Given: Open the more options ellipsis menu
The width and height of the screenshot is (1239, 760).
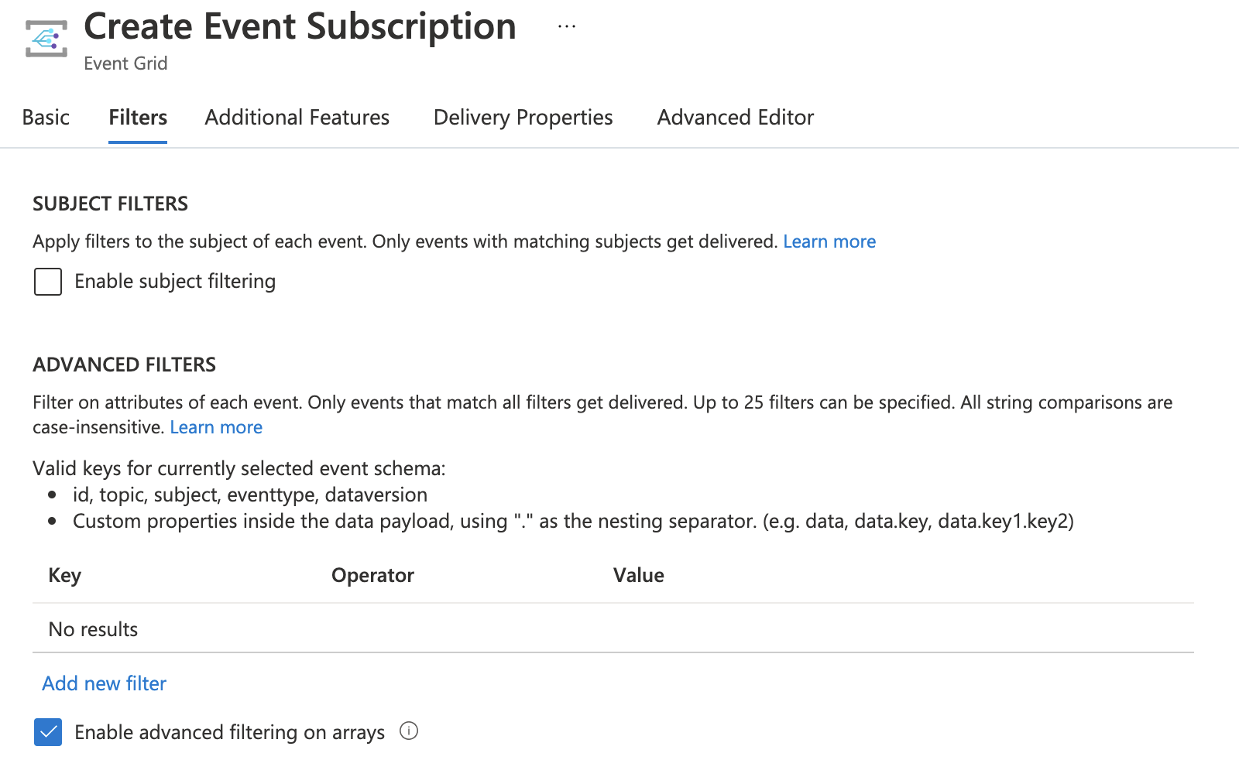Looking at the screenshot, I should 567,27.
